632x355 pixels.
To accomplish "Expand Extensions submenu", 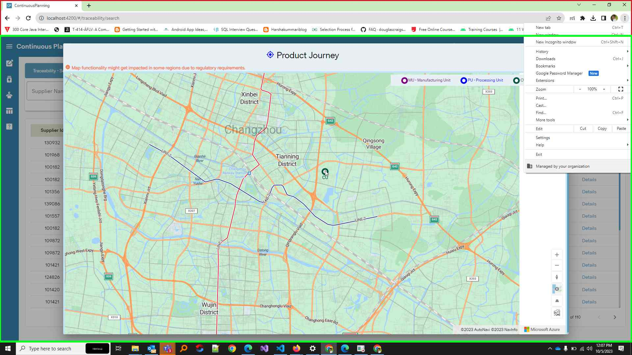I will [x=578, y=81].
